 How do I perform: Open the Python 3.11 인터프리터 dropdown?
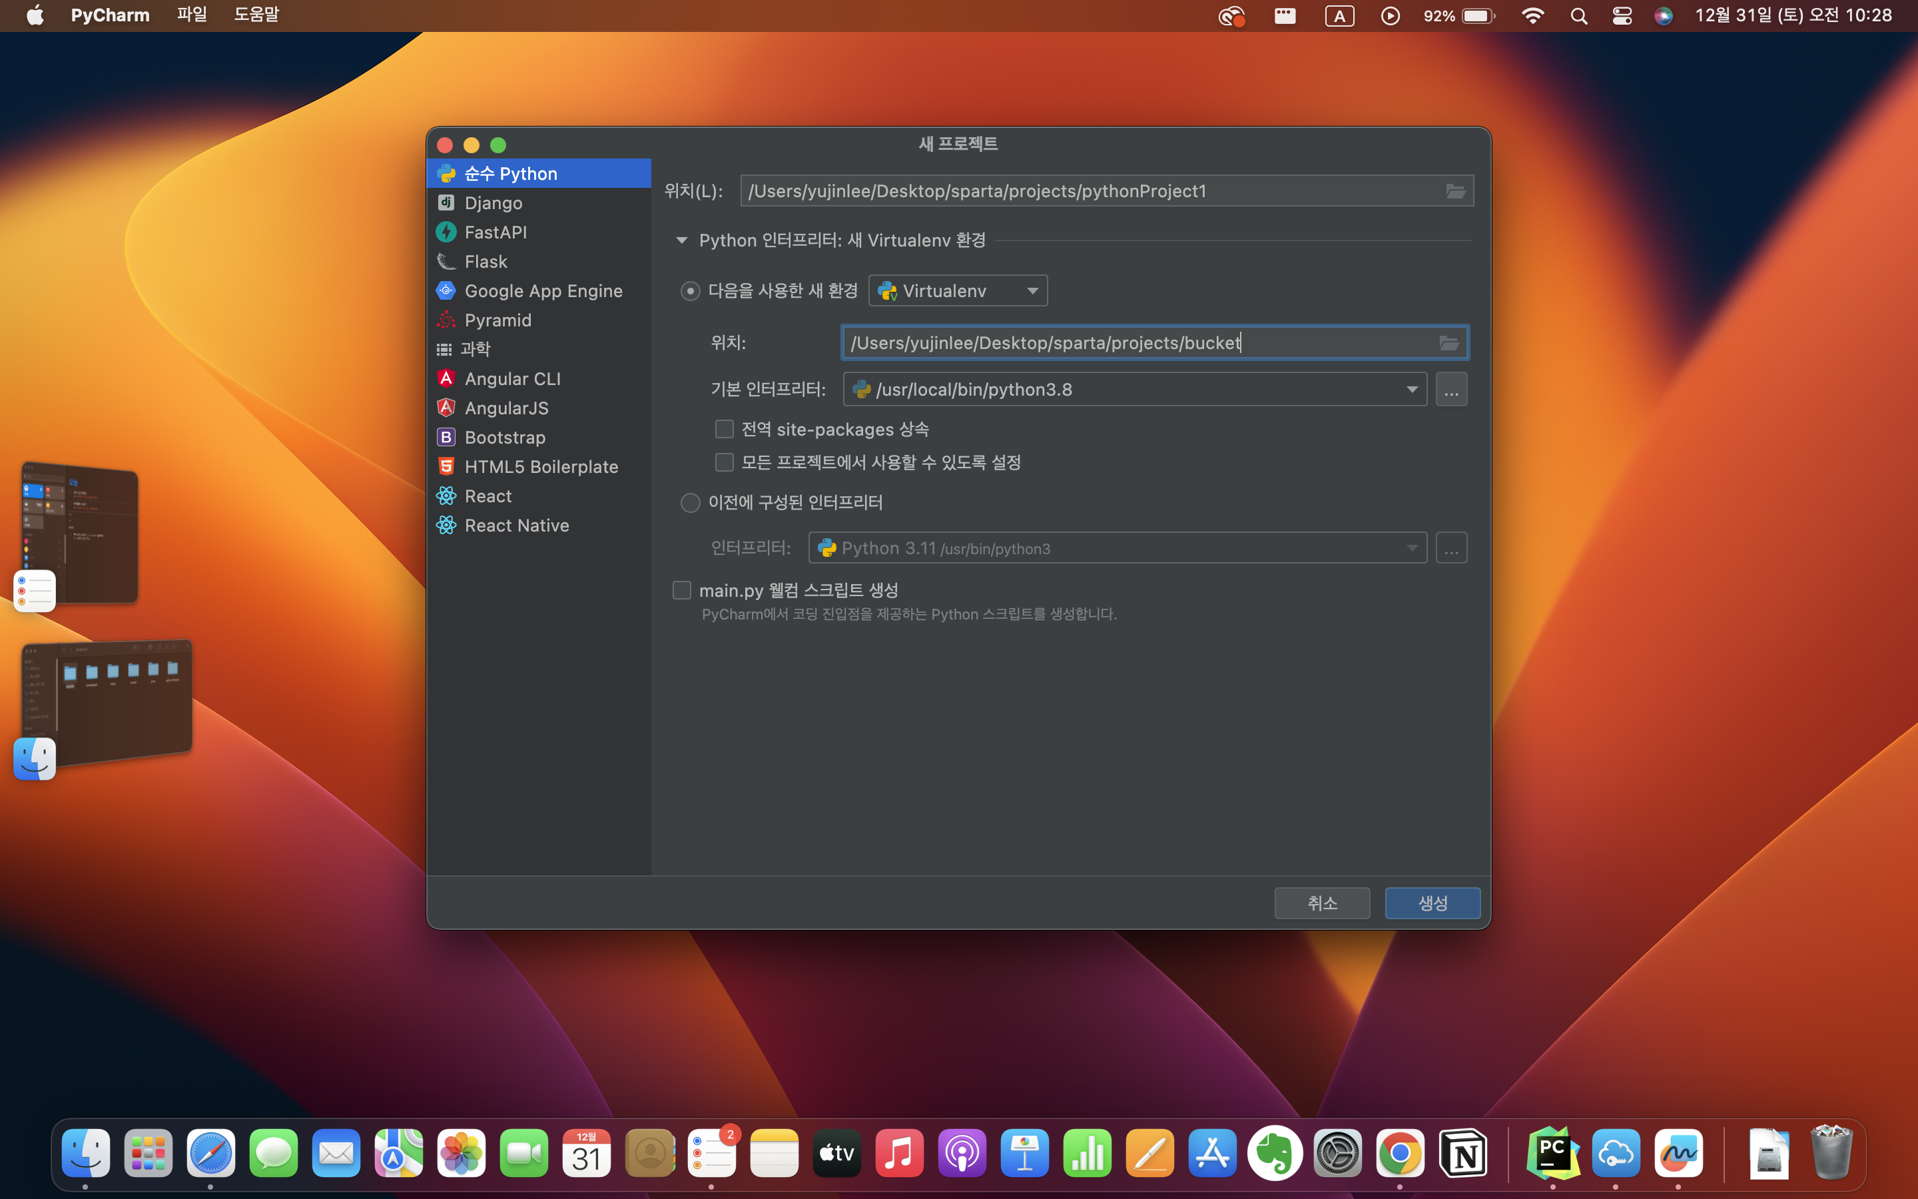coord(1118,548)
